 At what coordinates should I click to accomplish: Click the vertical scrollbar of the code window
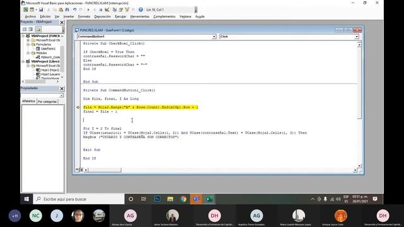point(359,105)
